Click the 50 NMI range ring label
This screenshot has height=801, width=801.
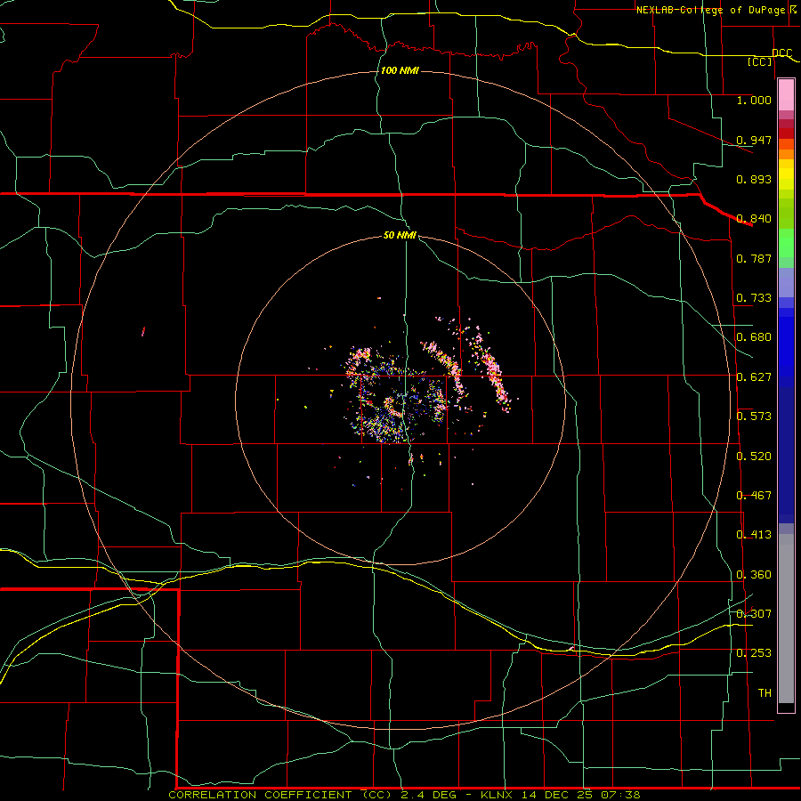tap(400, 235)
